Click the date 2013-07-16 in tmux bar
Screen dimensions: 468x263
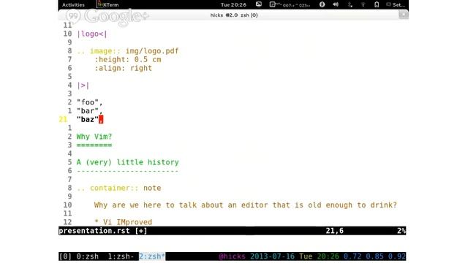click(272, 256)
